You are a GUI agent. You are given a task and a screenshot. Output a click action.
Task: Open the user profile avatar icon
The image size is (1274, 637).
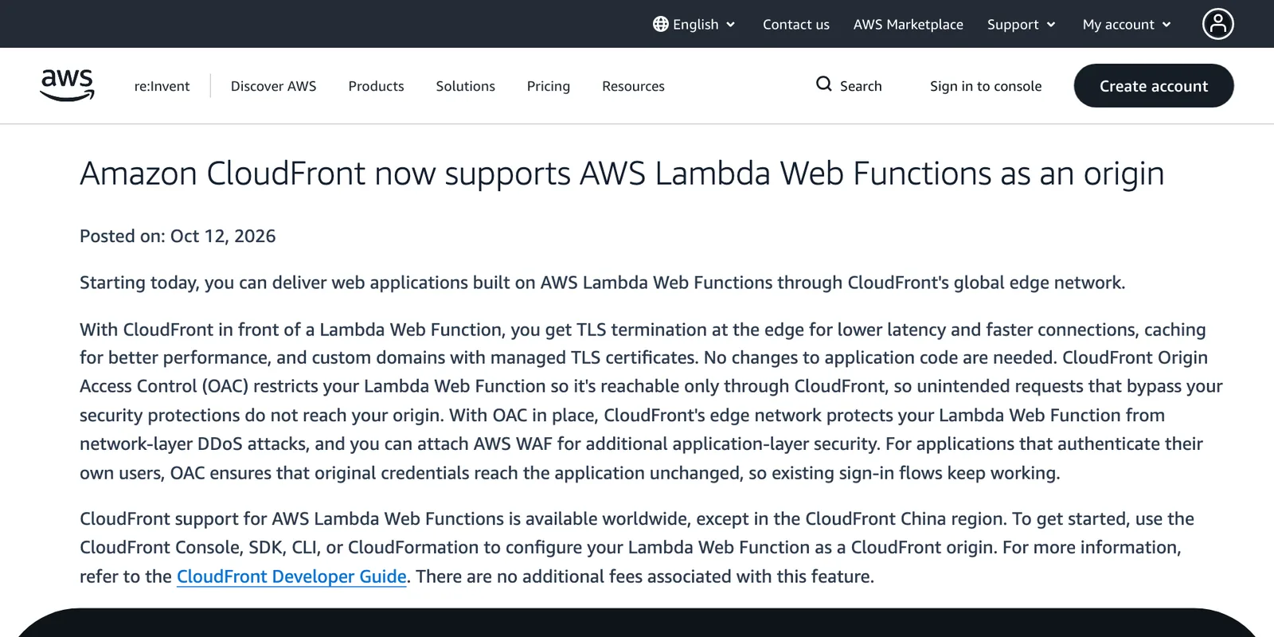[1217, 24]
